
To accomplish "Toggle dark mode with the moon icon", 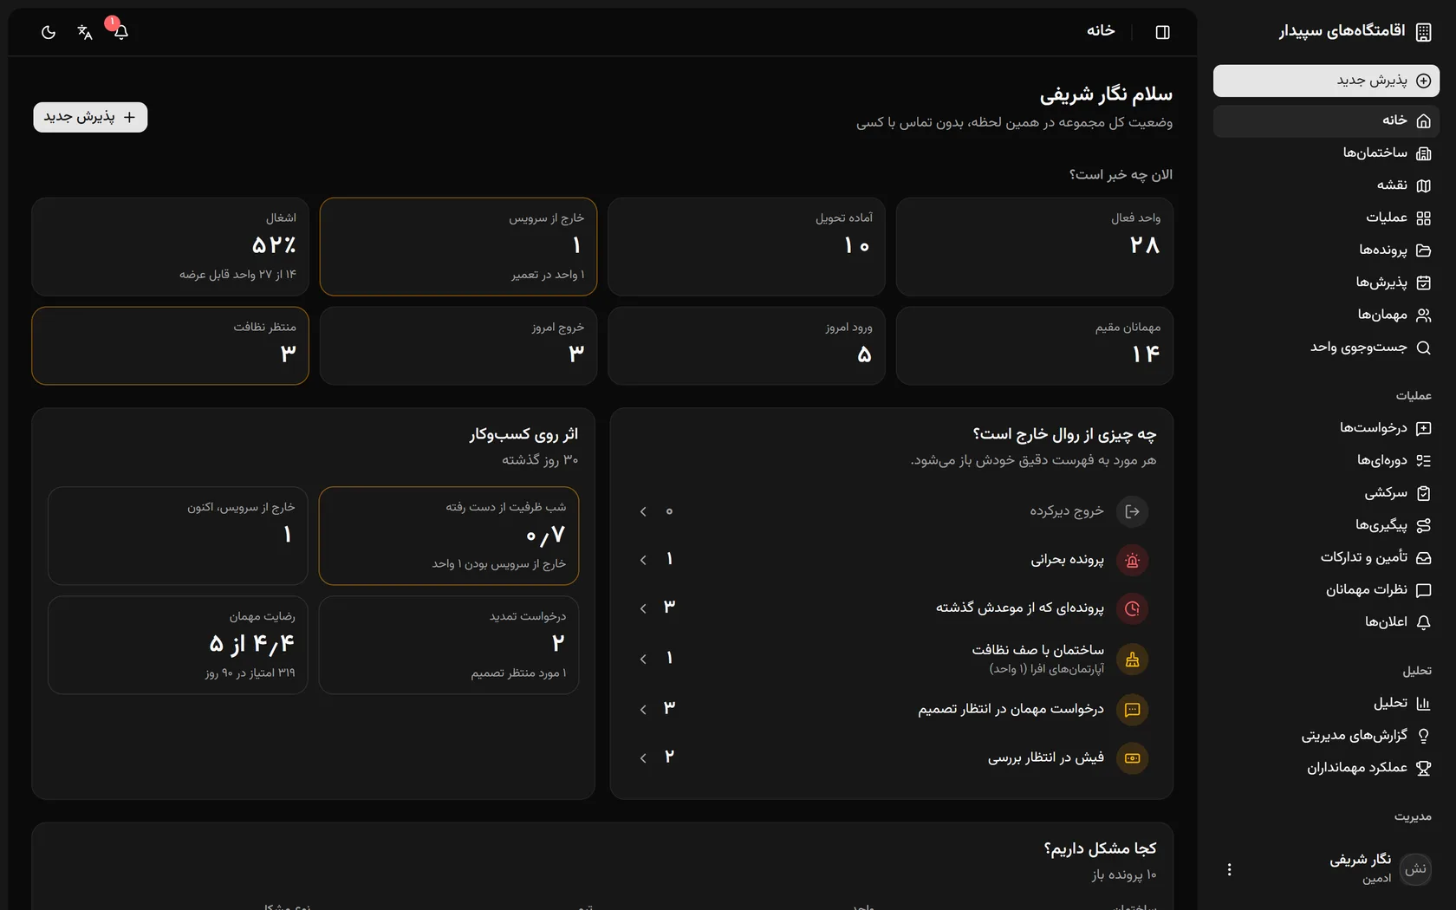I will (x=49, y=32).
